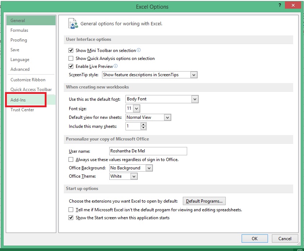Open the default font dropdown
Viewport: 304px width, 251px height.
coord(194,99)
